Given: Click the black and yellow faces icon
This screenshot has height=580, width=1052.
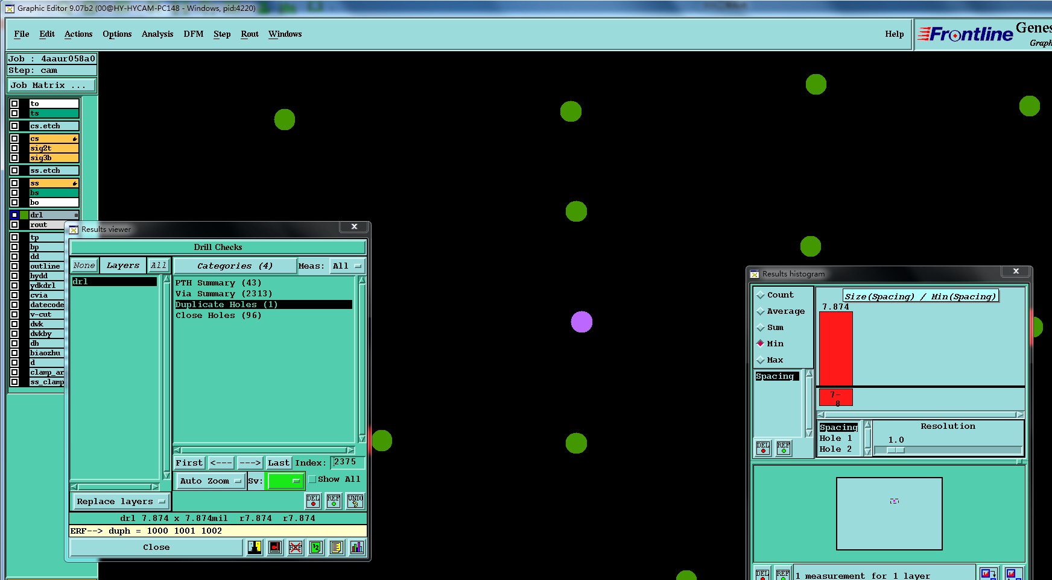Looking at the screenshot, I should click(x=255, y=547).
